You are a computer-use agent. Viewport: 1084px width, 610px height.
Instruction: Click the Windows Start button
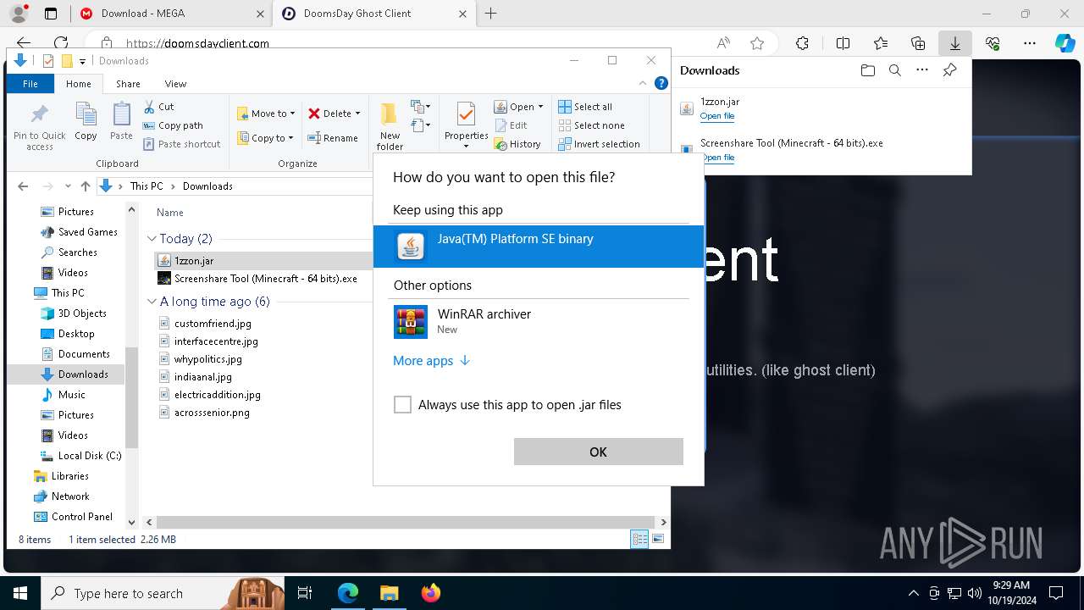[20, 593]
